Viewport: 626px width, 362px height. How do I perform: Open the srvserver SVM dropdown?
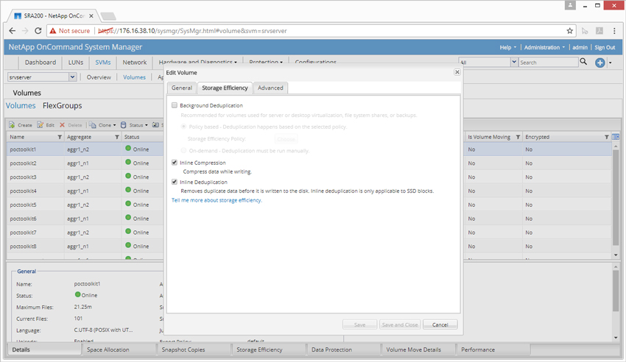pos(72,77)
